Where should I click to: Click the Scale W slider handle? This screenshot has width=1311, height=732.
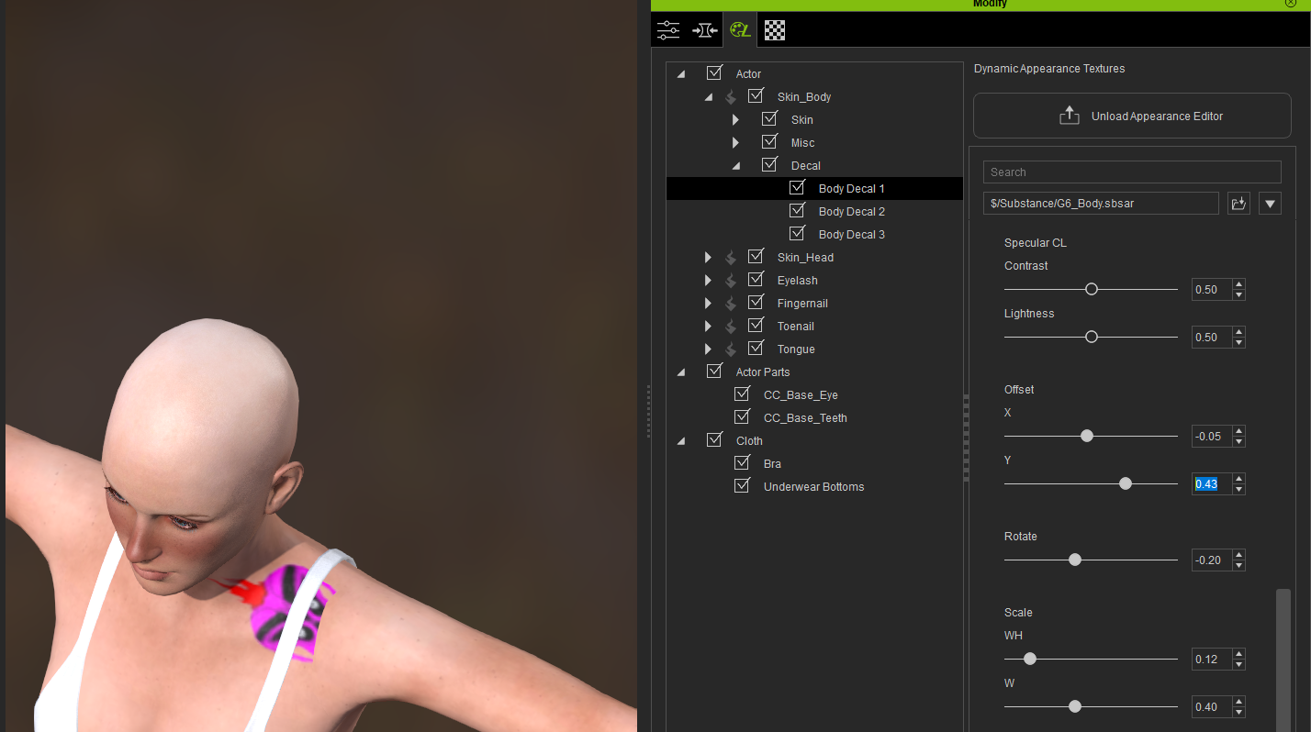[1075, 706]
